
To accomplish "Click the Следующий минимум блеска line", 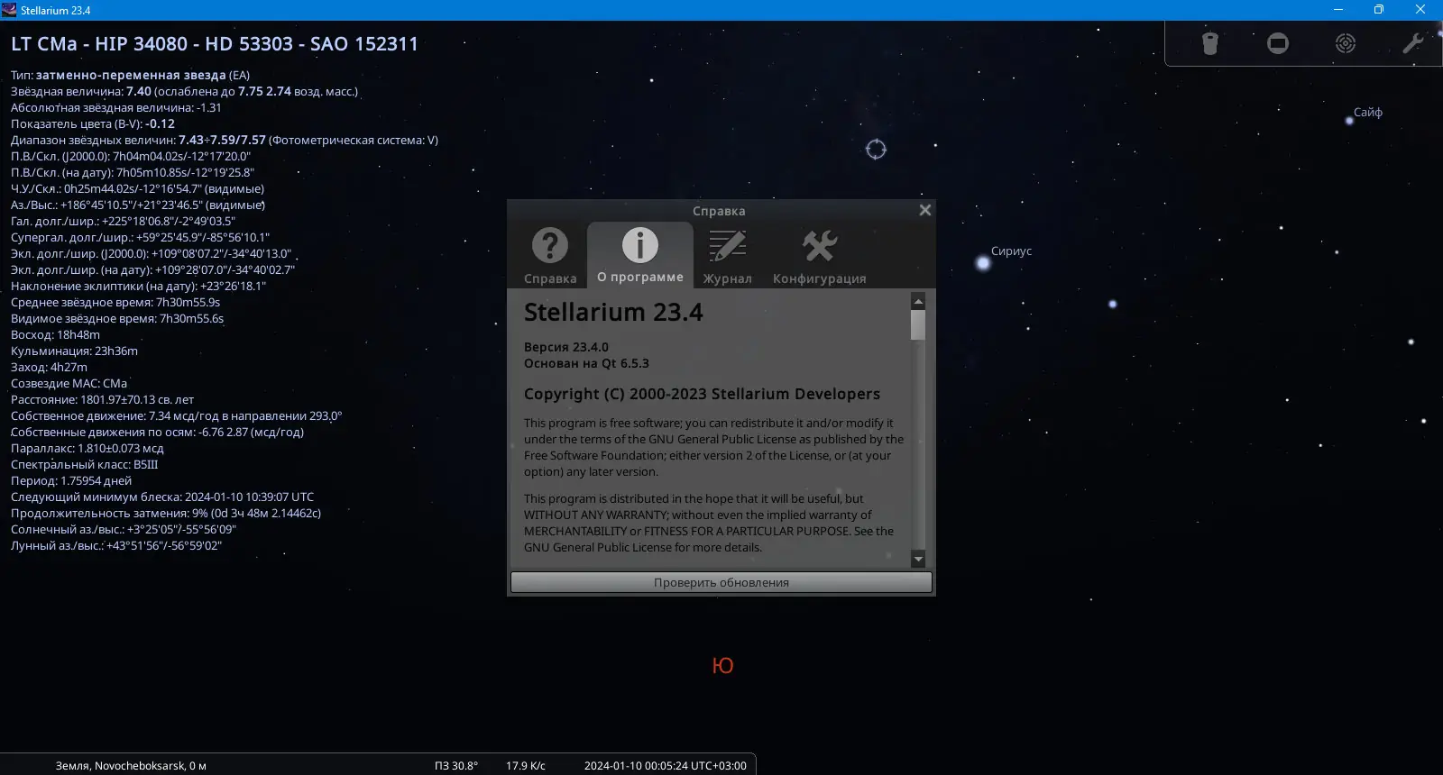I will coord(162,497).
